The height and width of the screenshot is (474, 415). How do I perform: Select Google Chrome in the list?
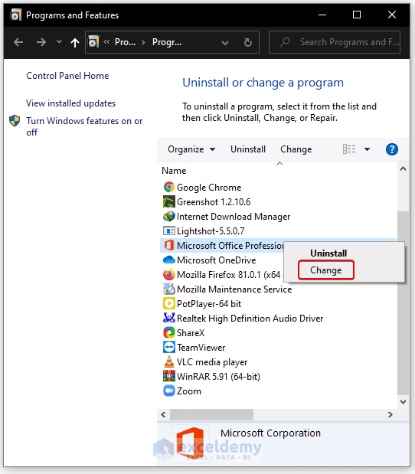point(209,188)
